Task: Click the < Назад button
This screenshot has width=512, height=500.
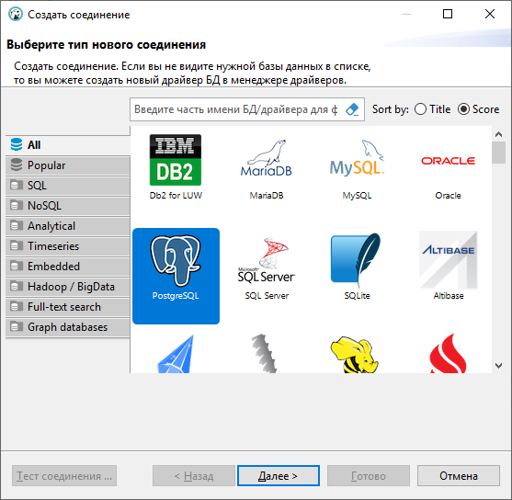Action: [194, 476]
